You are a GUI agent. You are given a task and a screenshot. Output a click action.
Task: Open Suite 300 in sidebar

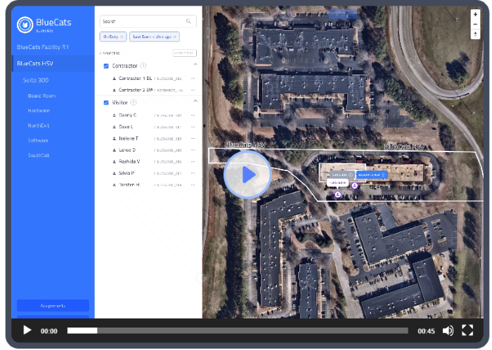click(35, 80)
